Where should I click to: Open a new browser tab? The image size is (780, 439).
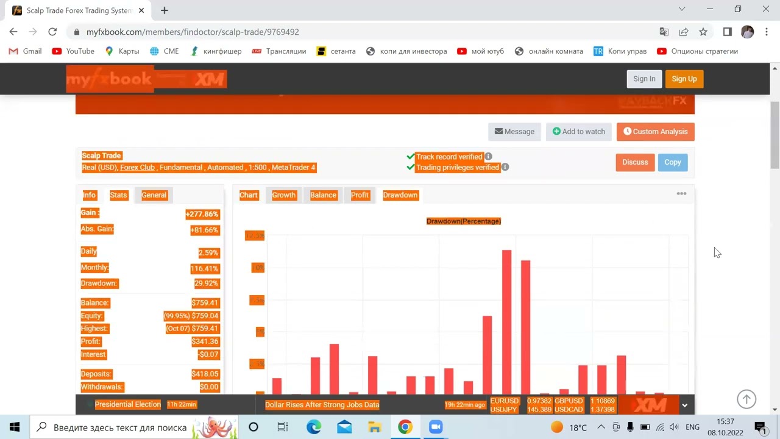click(x=165, y=10)
